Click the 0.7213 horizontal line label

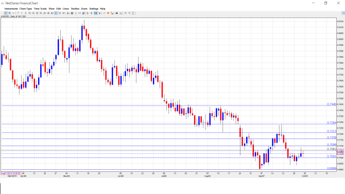332,131
